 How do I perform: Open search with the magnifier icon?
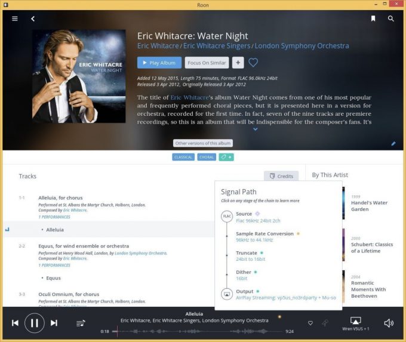tap(391, 19)
